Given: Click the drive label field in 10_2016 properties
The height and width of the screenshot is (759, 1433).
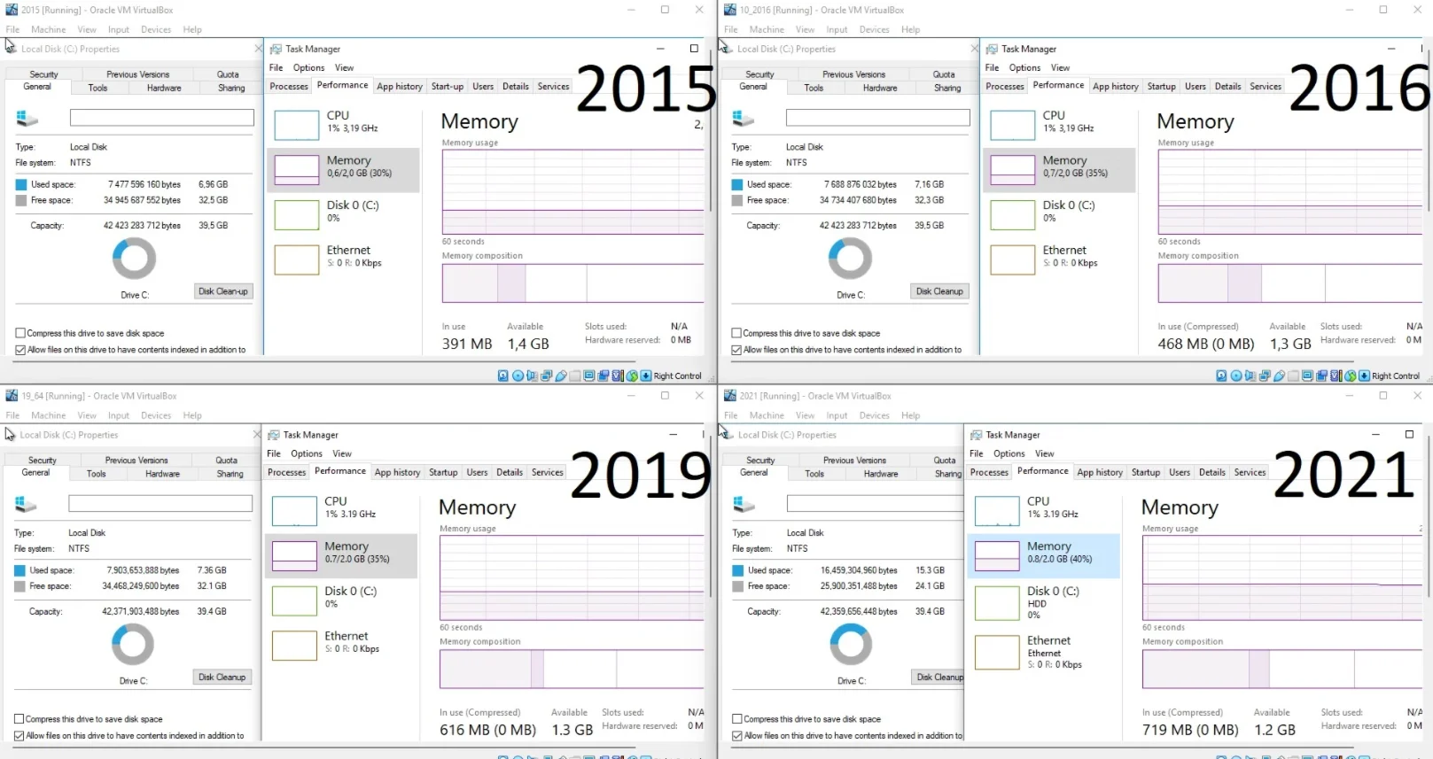Looking at the screenshot, I should (x=878, y=118).
